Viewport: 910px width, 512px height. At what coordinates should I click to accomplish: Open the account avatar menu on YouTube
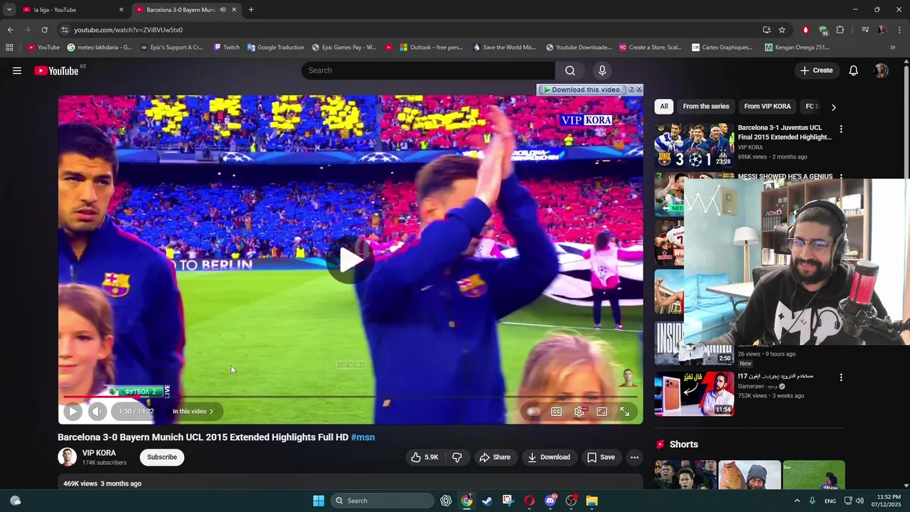click(882, 70)
